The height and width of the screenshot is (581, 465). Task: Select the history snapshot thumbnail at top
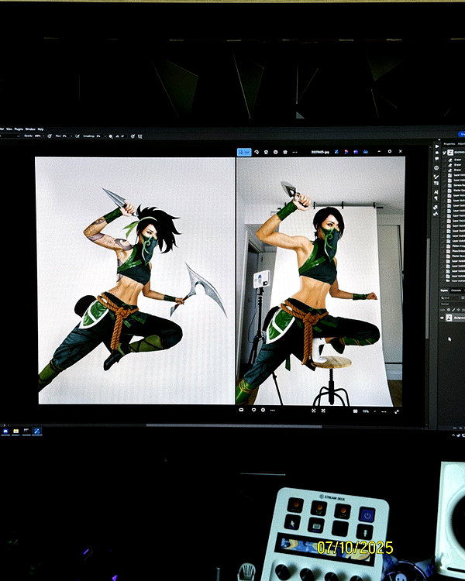pyautogui.click(x=450, y=153)
